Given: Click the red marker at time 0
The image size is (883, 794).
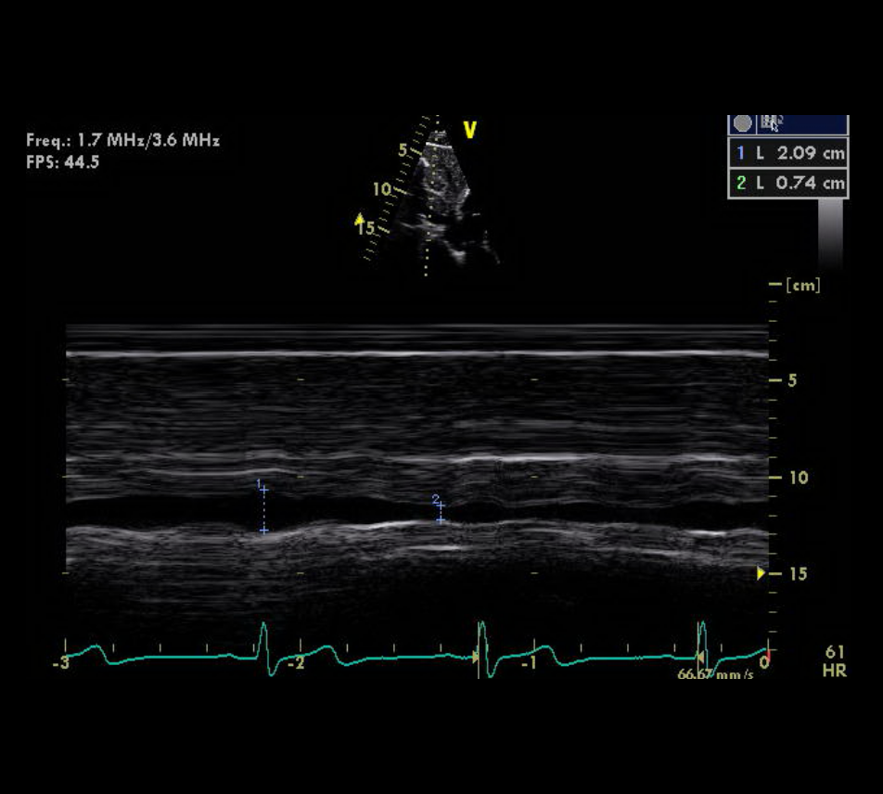Looking at the screenshot, I should click(x=767, y=657).
